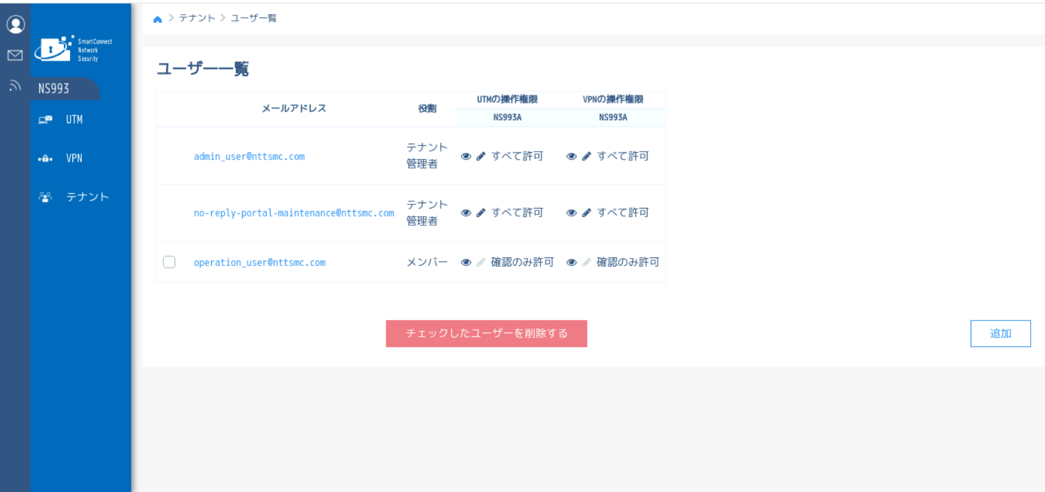Click UTM eye icon for no-reply-portal-maintenance row
Screen dimensions: 1045x492
(x=466, y=213)
